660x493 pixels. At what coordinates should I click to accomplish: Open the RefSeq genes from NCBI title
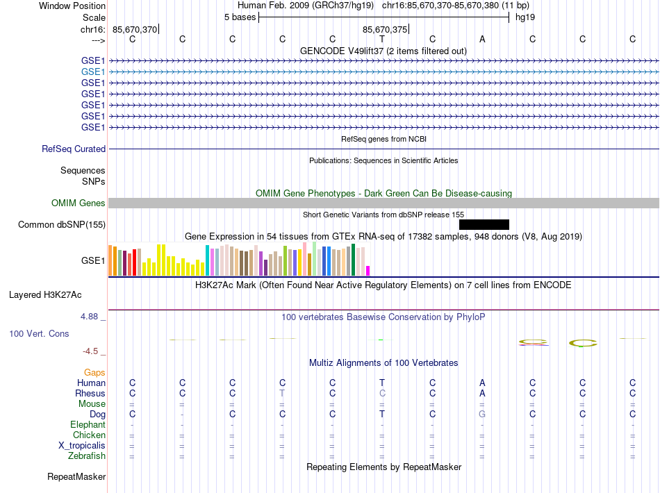pyautogui.click(x=383, y=139)
